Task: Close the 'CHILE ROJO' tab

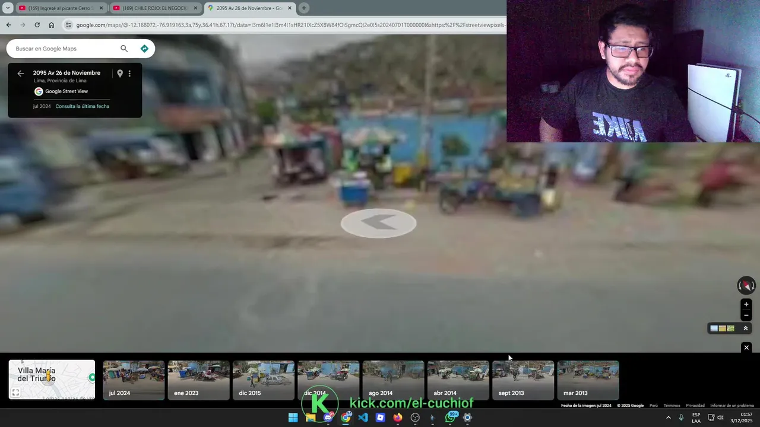Action: [195, 8]
